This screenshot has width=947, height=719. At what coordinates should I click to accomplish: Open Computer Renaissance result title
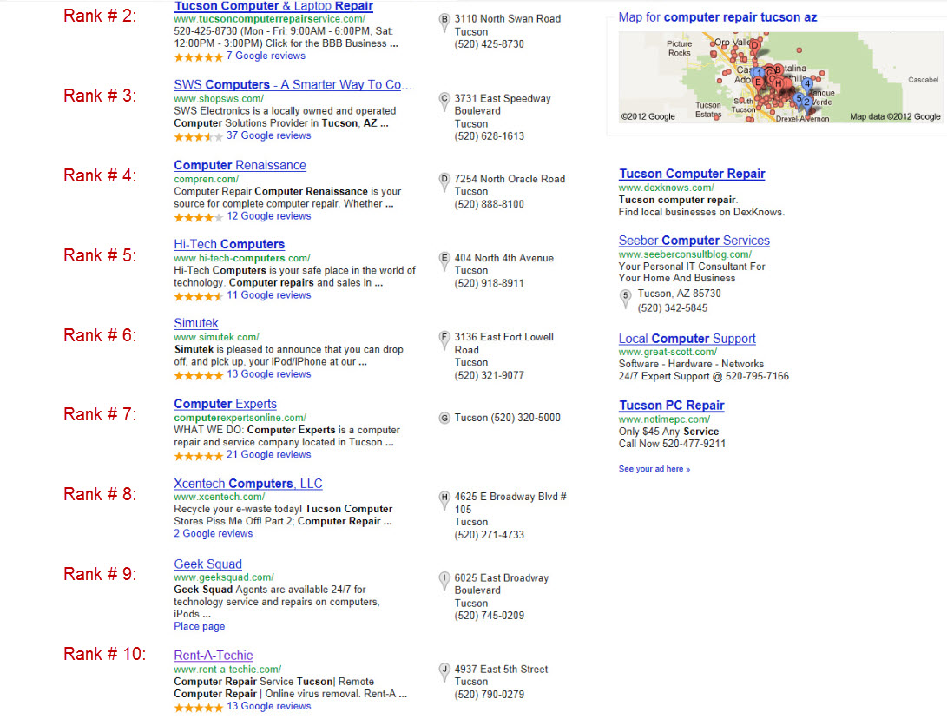[240, 165]
